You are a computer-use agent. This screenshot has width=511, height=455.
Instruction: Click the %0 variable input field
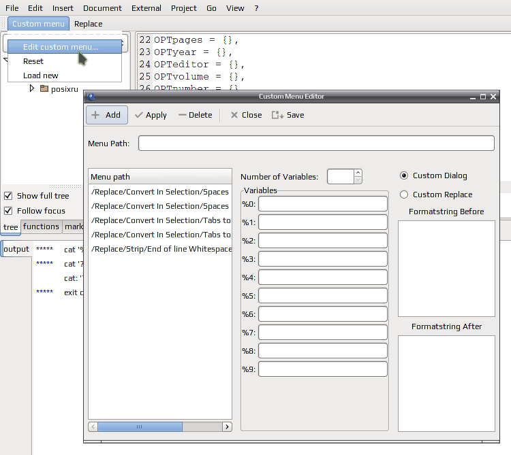(x=323, y=204)
